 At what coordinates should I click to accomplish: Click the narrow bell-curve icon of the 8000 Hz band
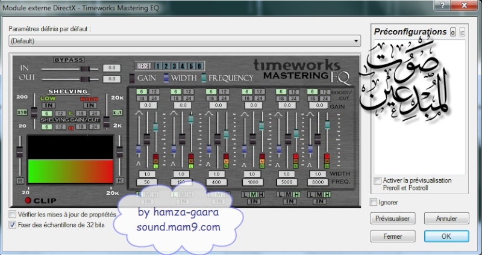click(310, 164)
